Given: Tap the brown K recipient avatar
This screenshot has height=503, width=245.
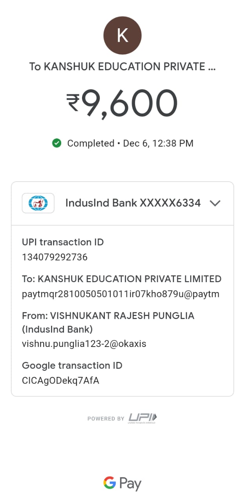Looking at the screenshot, I should tap(122, 36).
